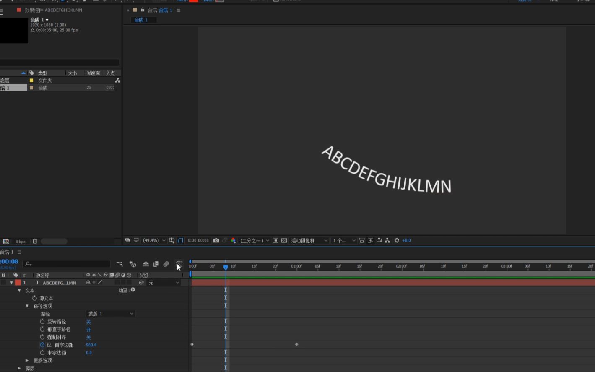This screenshot has height=372, width=595.
Task: Click the timeline layer search field
Action: point(67,264)
